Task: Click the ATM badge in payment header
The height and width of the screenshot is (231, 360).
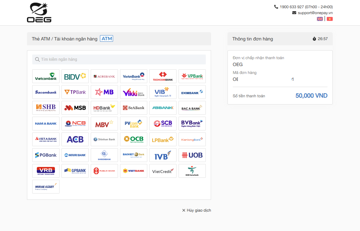Action: [107, 38]
